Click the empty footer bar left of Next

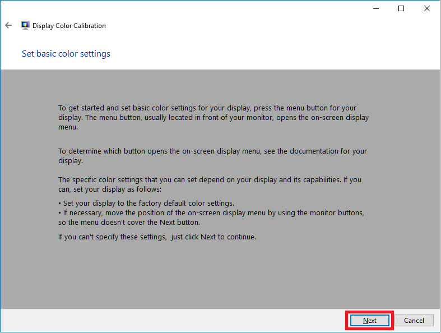click(168, 321)
